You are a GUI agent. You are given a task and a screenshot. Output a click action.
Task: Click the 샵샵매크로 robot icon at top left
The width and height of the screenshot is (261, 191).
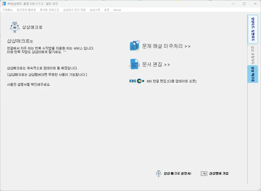[x=15, y=27]
